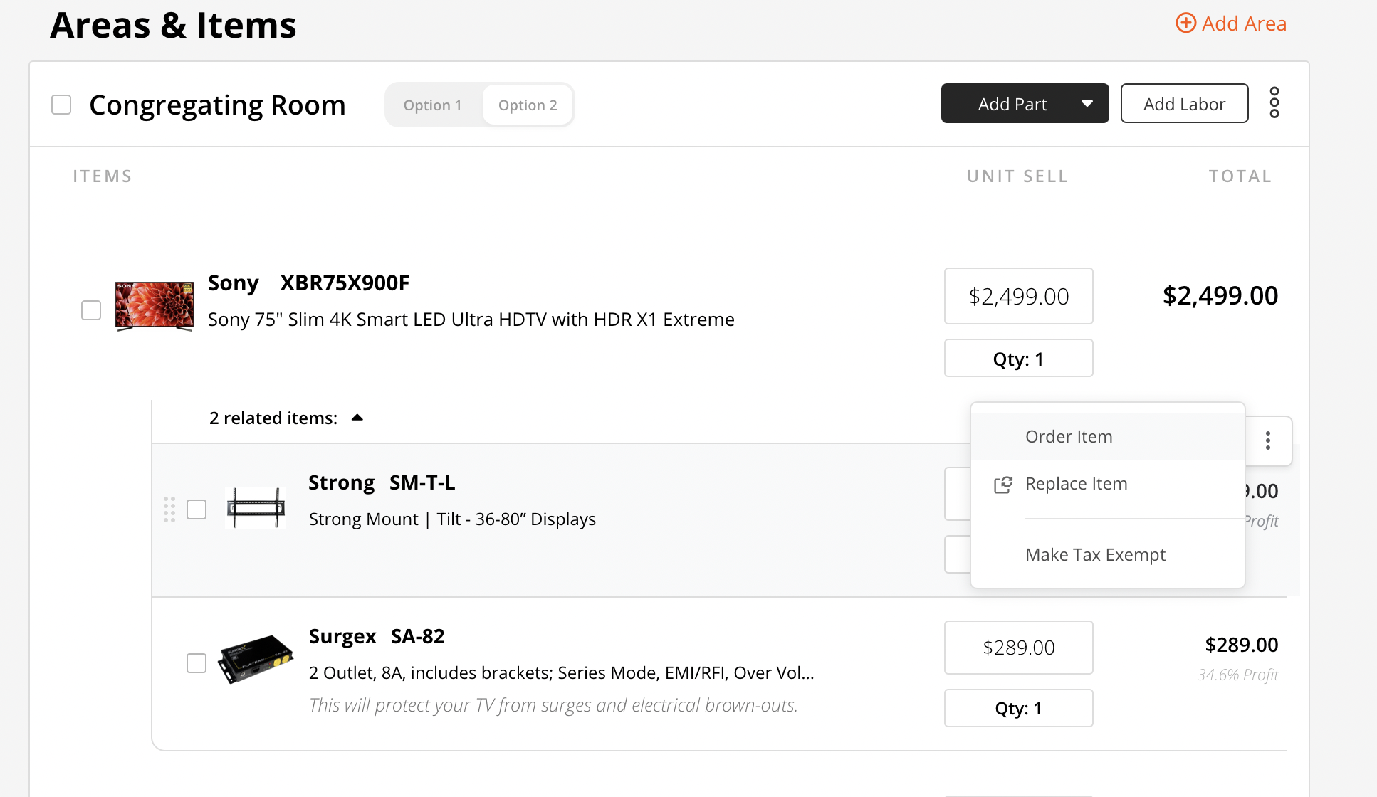Click the TOTAL column header
The height and width of the screenshot is (797, 1377).
tap(1240, 176)
